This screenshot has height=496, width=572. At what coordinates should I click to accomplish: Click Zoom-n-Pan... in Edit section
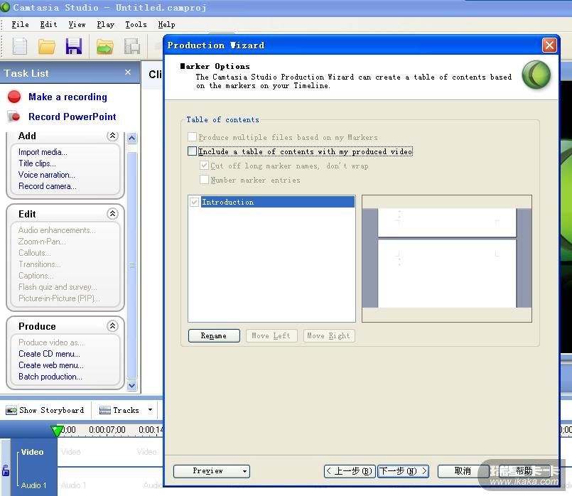(42, 242)
